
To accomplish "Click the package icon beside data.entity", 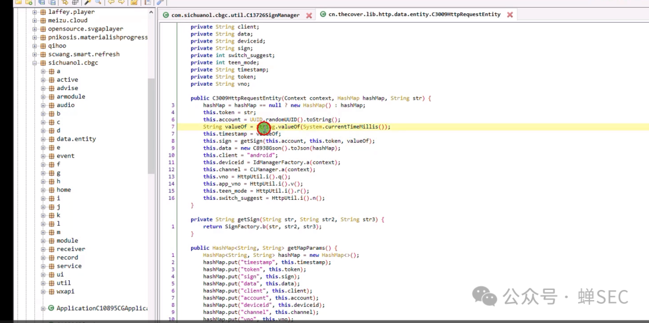I will [x=51, y=139].
